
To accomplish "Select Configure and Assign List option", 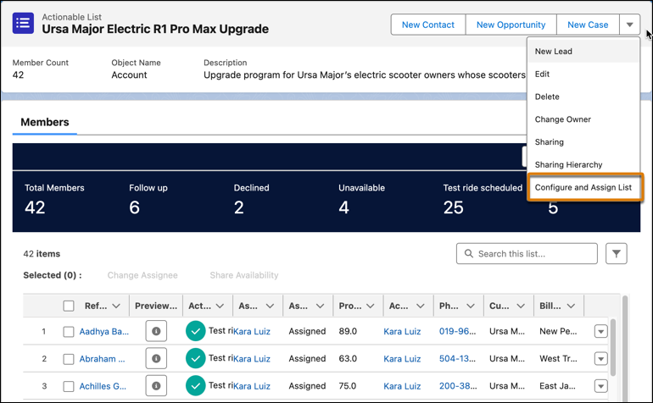I will click(x=584, y=187).
